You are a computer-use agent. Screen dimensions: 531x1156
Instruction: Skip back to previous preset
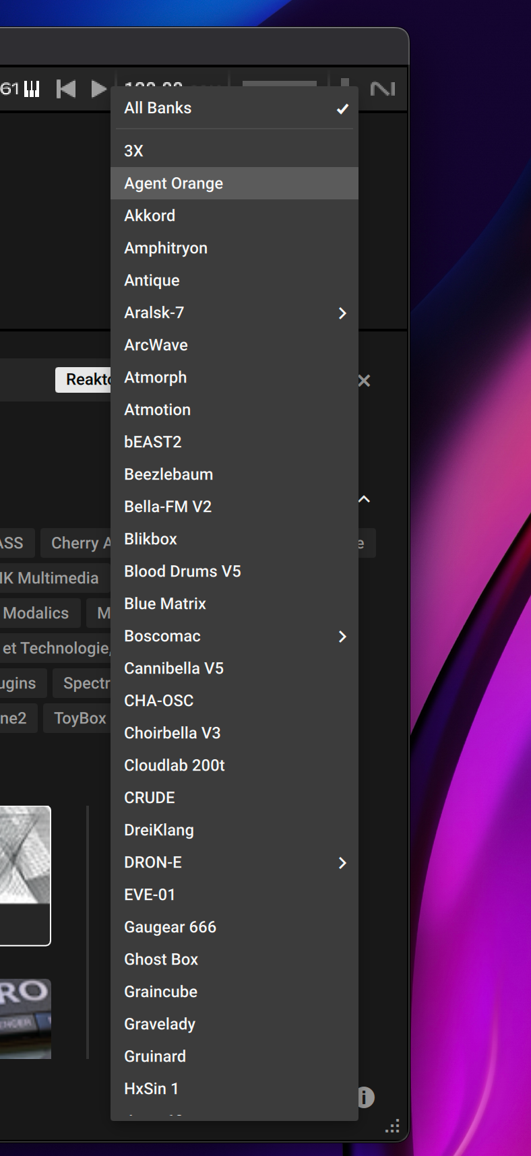[x=66, y=89]
